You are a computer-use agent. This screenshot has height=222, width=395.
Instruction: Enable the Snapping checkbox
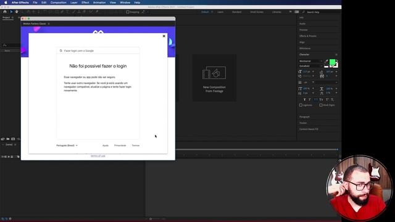(x=128, y=12)
